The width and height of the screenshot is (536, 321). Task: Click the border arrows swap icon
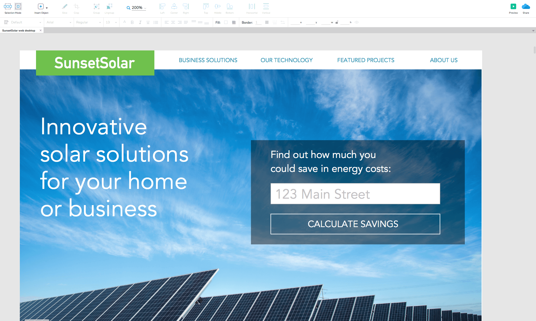click(283, 22)
